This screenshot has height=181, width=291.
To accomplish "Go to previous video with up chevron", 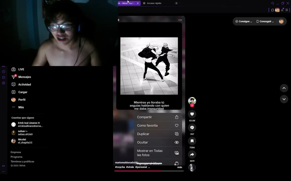I will coord(284,88).
